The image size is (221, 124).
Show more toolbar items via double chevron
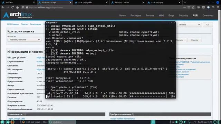(213, 7)
